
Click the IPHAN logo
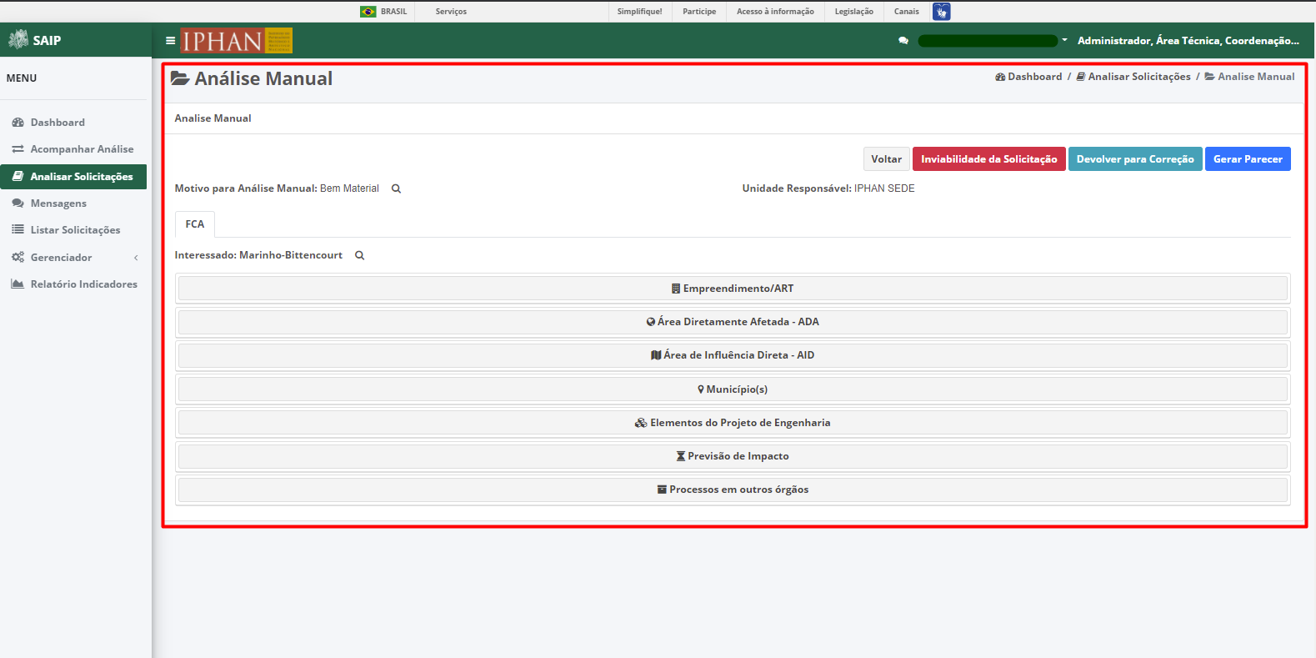pos(237,41)
